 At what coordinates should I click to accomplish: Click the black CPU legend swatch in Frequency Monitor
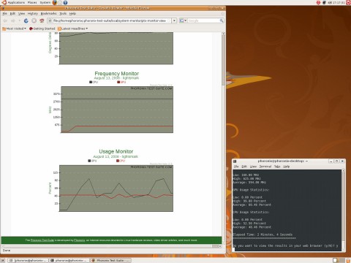pyautogui.click(x=91, y=82)
